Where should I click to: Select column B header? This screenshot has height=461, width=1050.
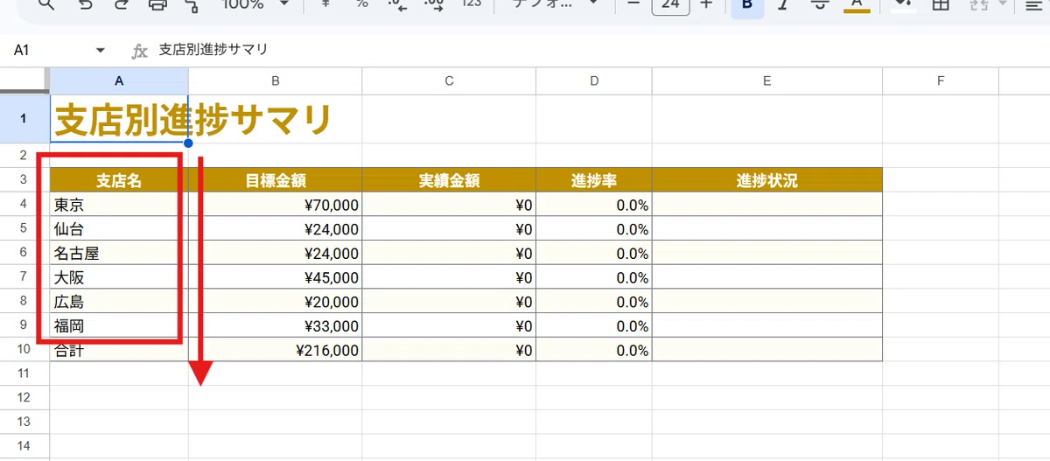pyautogui.click(x=275, y=81)
